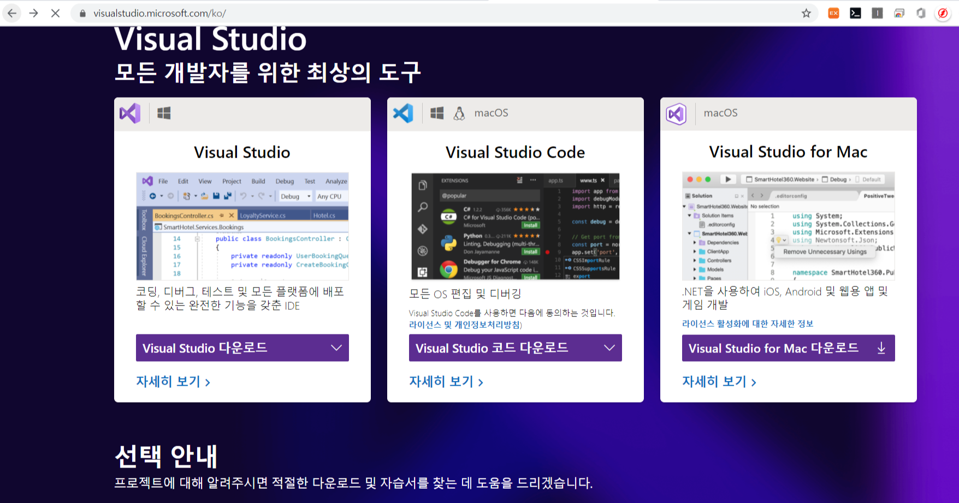The height and width of the screenshot is (503, 959).
Task: Click the Linux penguin icon
Action: [459, 113]
